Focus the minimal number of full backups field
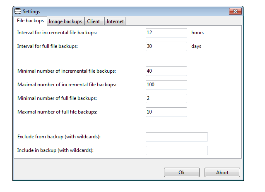 (166, 98)
